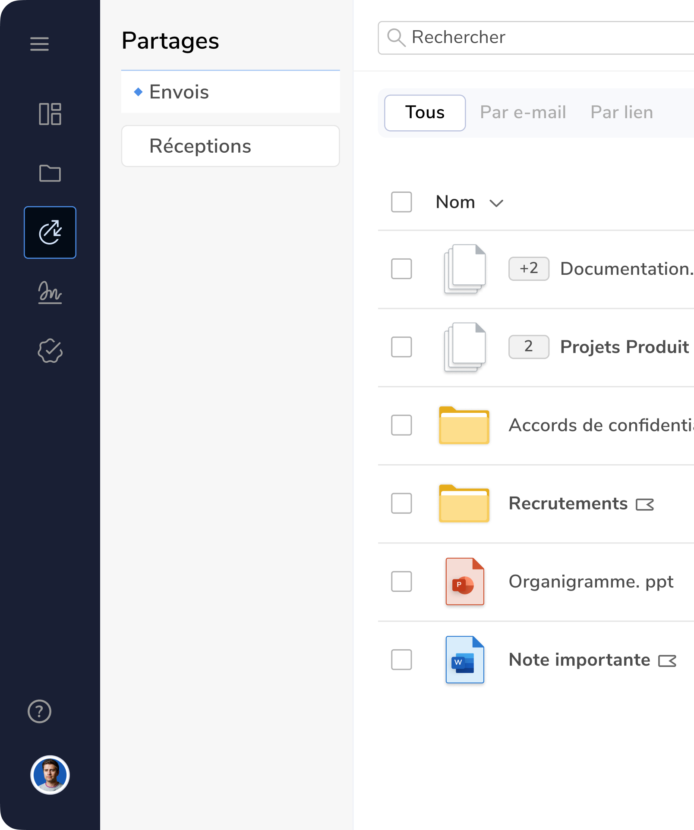Expand the 2 badge on Projets Produit

click(x=529, y=347)
